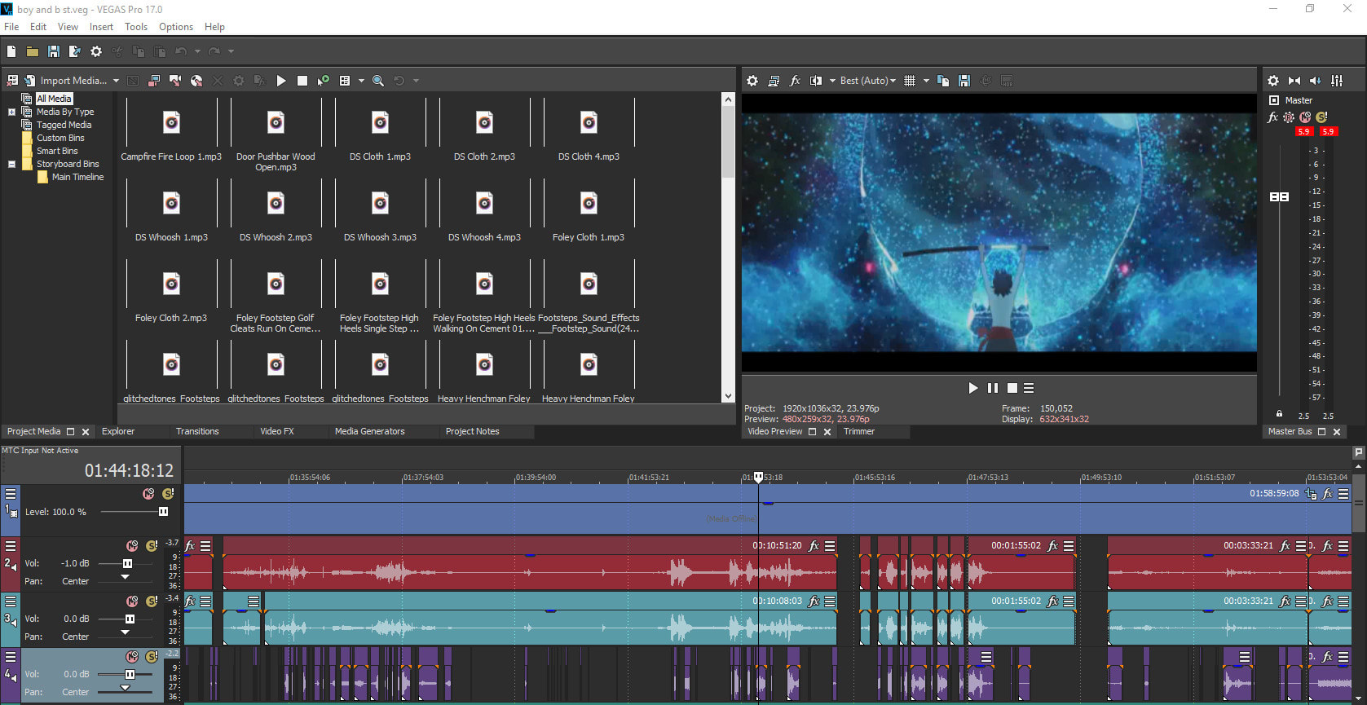Open the Mixing Console icon in Master Bus
Screen dimensions: 1367x705
coord(1337,81)
